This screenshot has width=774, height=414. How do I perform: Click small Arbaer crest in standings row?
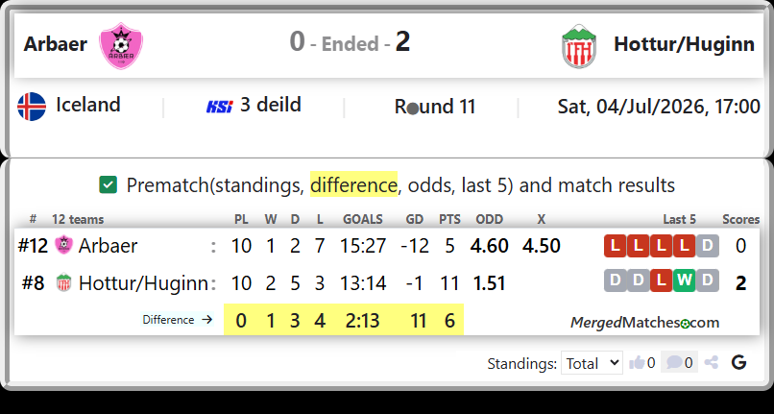(63, 245)
